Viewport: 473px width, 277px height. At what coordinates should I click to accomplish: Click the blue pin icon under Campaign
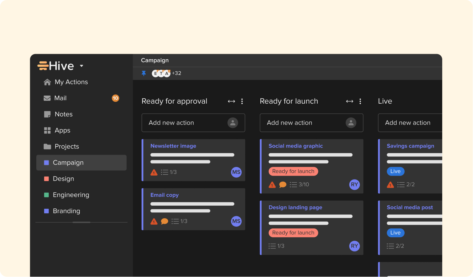pyautogui.click(x=144, y=73)
